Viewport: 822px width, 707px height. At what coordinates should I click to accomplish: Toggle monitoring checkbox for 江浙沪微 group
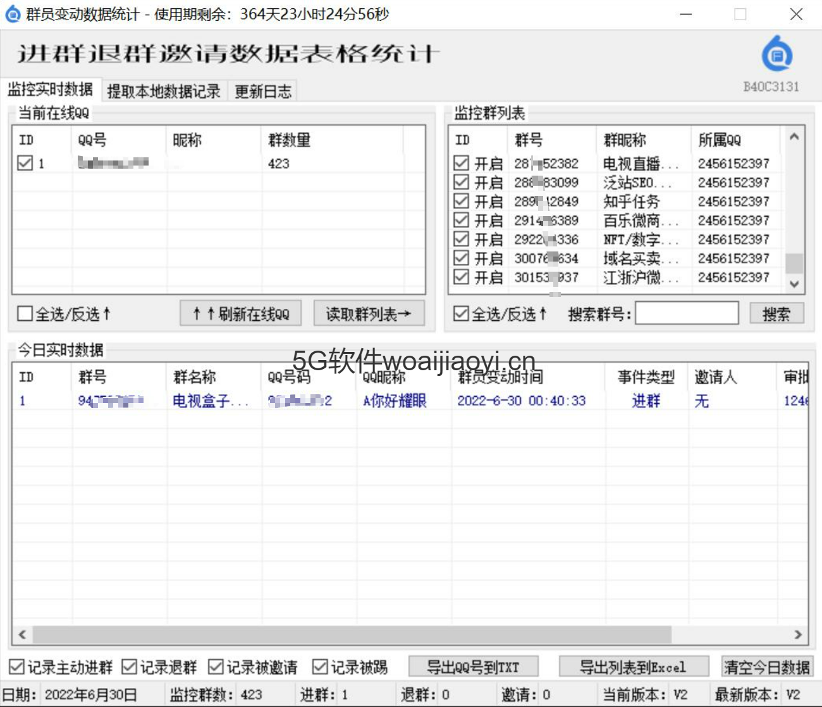pyautogui.click(x=462, y=277)
